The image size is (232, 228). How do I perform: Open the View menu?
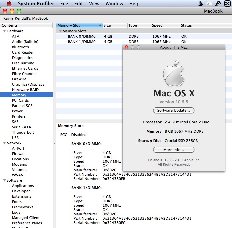94,3
